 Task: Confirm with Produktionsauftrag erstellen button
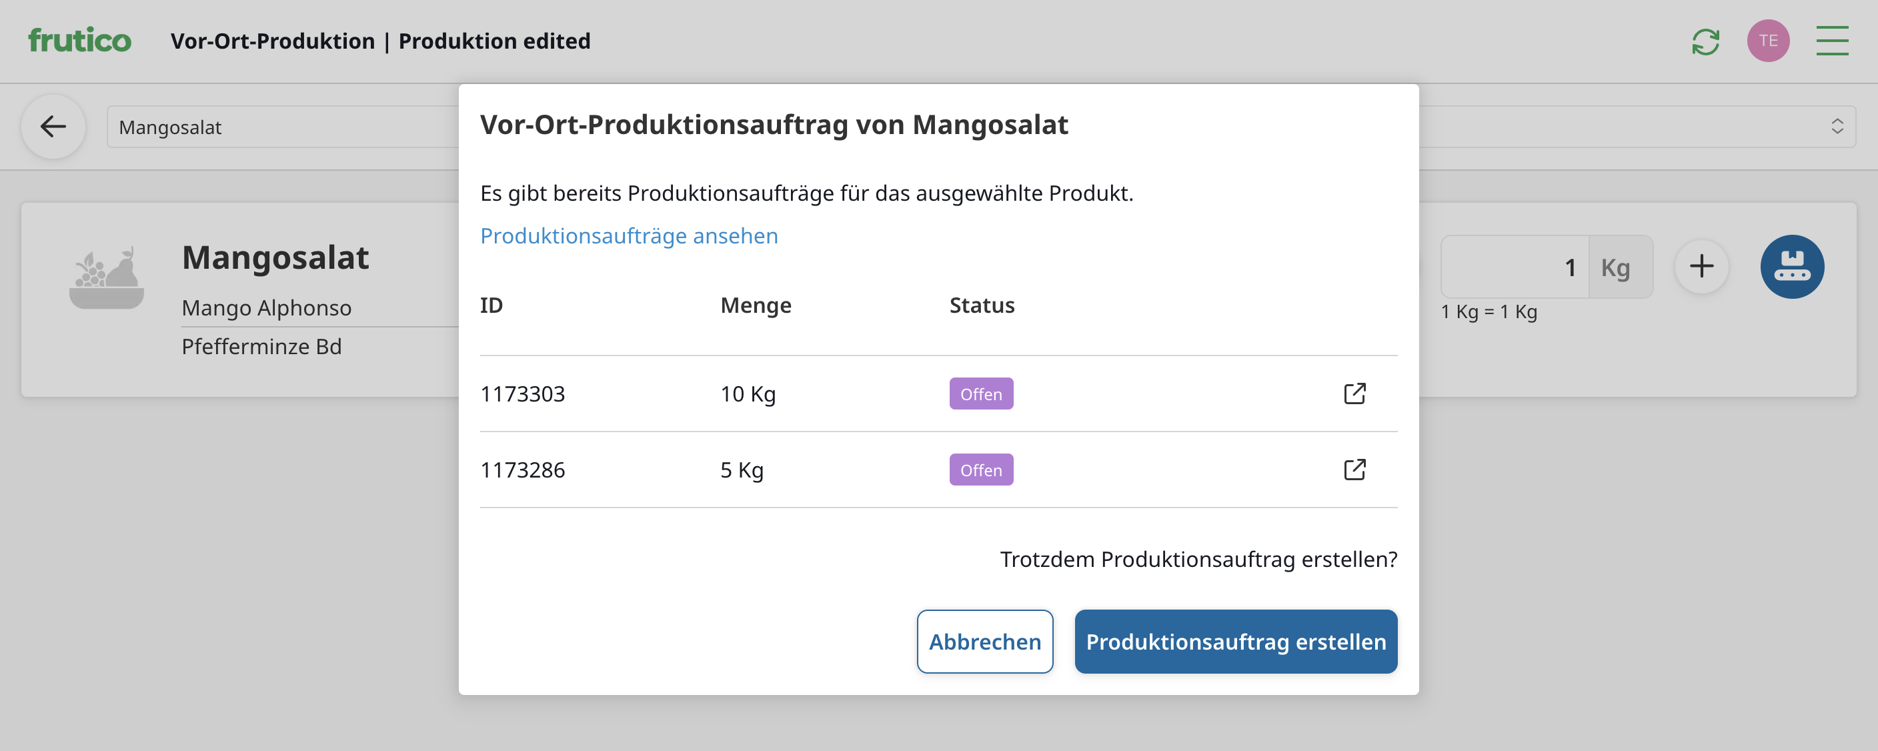pyautogui.click(x=1235, y=642)
